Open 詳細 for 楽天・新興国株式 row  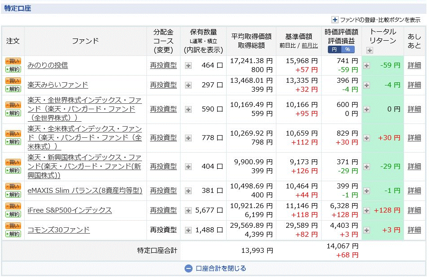tap(414, 166)
